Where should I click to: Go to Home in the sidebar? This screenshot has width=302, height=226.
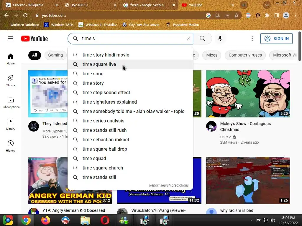[x=11, y=59]
